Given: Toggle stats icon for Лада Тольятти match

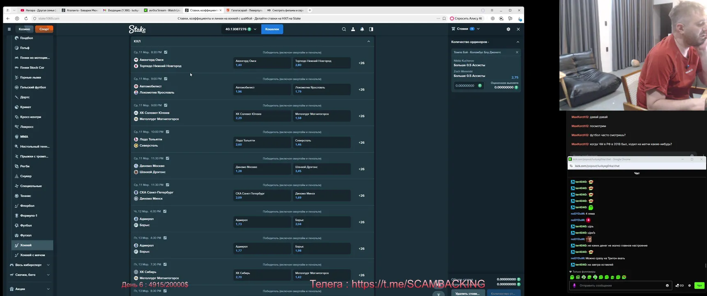Looking at the screenshot, I should tap(167, 132).
